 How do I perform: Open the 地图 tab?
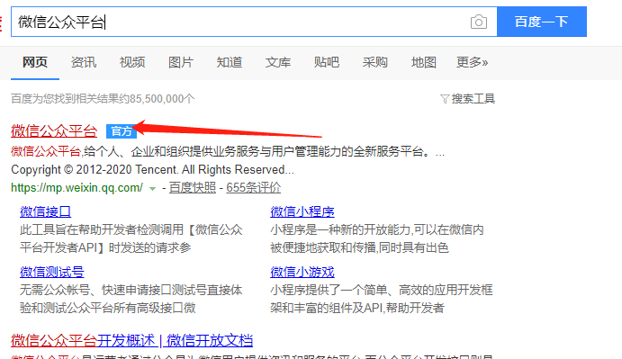click(424, 62)
